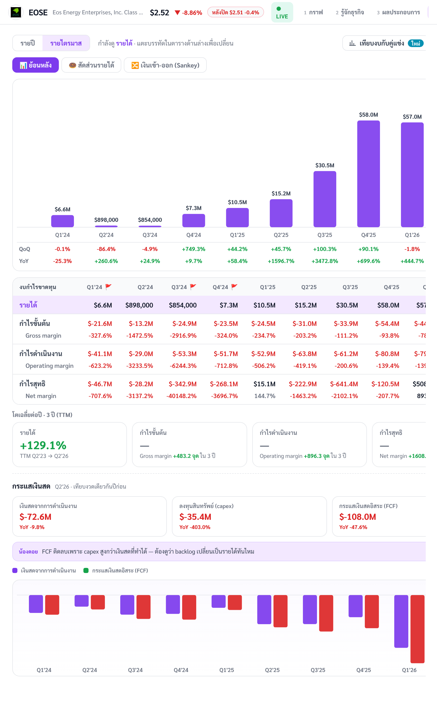
Task: Select the ย้อนหลัง history chart tab
Action: (x=36, y=65)
